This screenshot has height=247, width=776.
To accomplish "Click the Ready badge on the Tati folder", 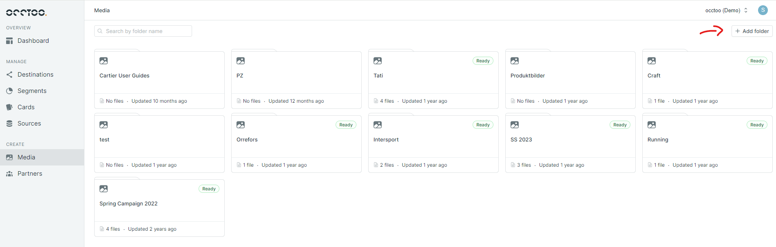I will point(483,61).
